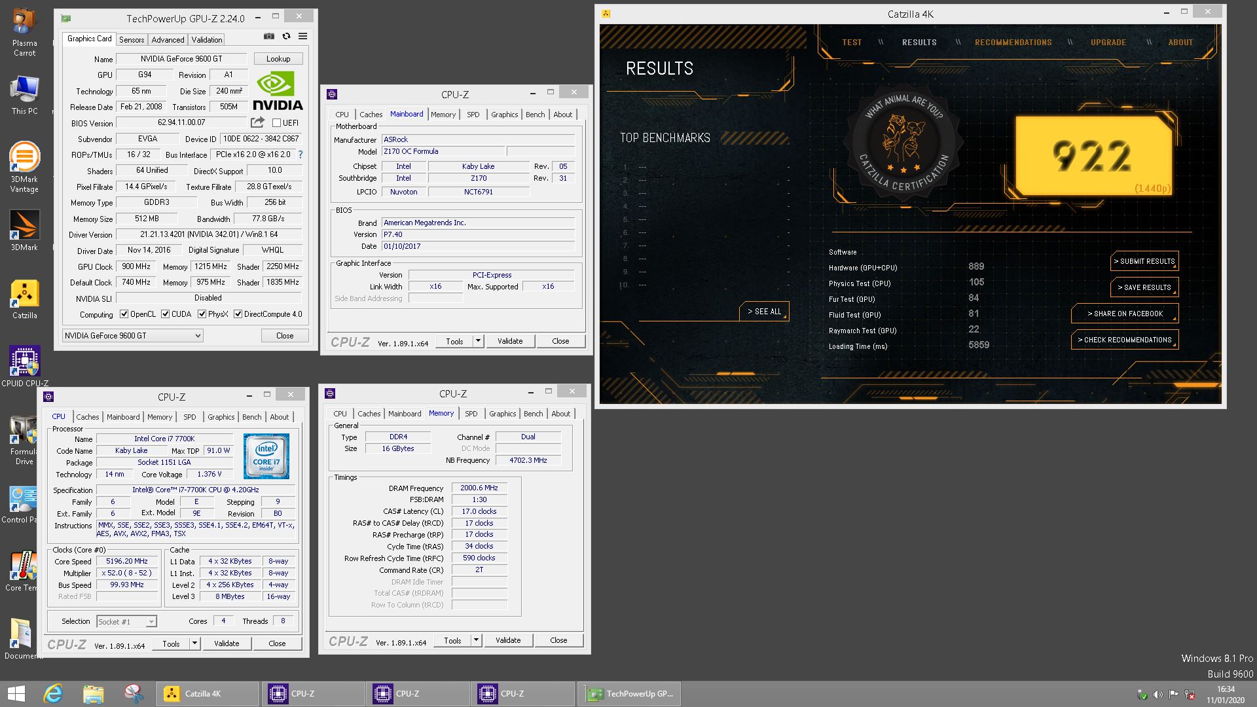Select the CPUID CPU-Z desktop icon

pos(24,367)
